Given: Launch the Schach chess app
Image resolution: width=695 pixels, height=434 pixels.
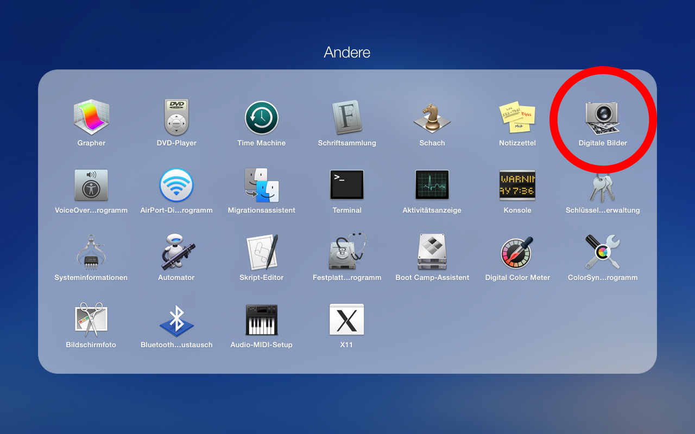Looking at the screenshot, I should point(432,118).
